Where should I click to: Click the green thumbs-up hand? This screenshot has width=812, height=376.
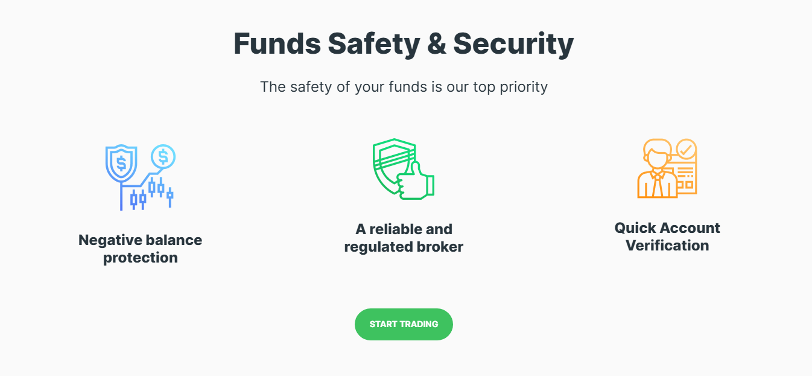click(415, 181)
